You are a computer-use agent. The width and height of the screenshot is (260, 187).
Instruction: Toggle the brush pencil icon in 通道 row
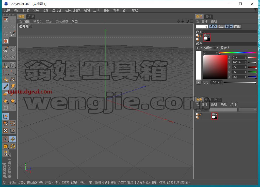tap(201, 35)
